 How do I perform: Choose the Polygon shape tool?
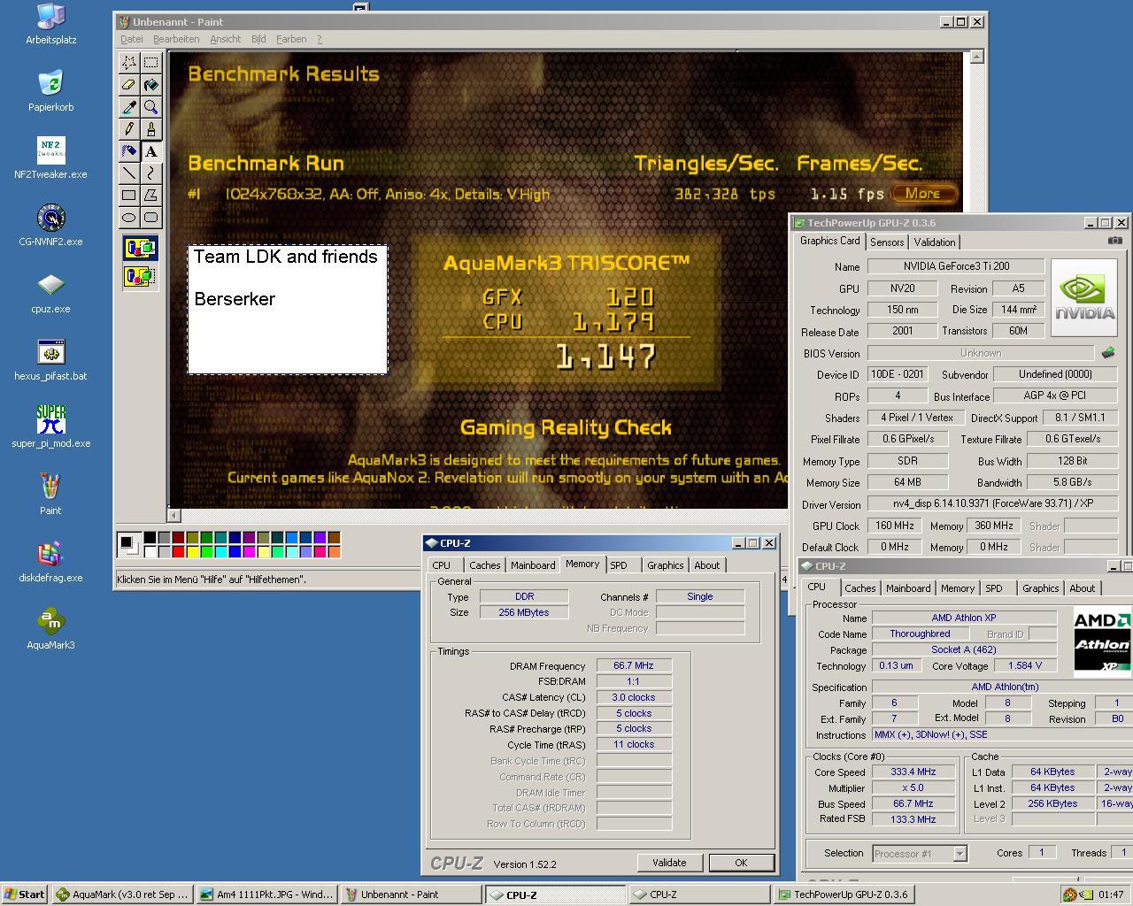coord(151,196)
